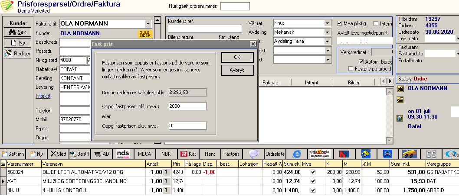Click the second truck icon in status panel
Viewport: 459px width, 196px height.
pos(400,100)
